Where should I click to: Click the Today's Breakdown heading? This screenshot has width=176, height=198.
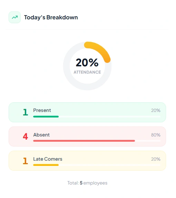pos(51,17)
